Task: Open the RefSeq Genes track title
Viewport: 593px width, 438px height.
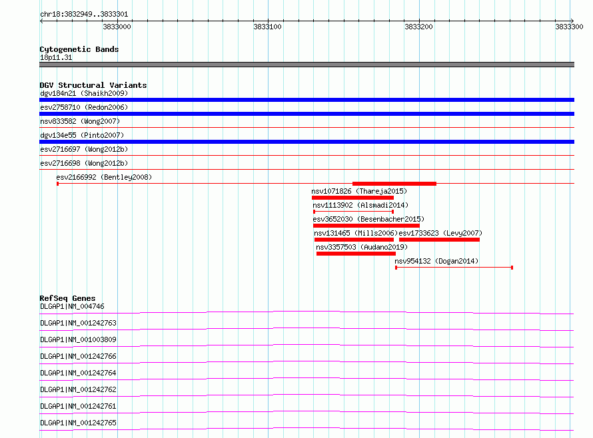Action: coord(67,298)
